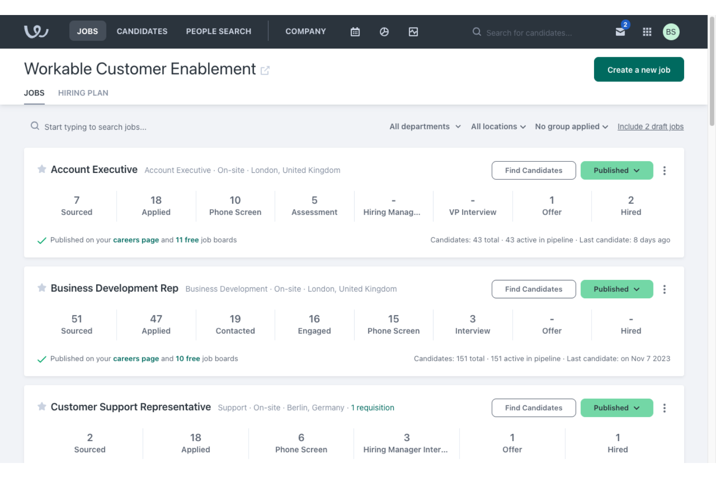Focus the Start typing to search jobs field
Image resolution: width=716 pixels, height=478 pixels.
[95, 127]
